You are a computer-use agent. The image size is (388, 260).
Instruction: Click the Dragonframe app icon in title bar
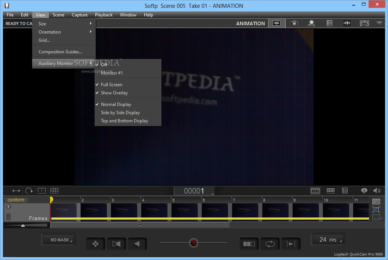tap(7, 6)
